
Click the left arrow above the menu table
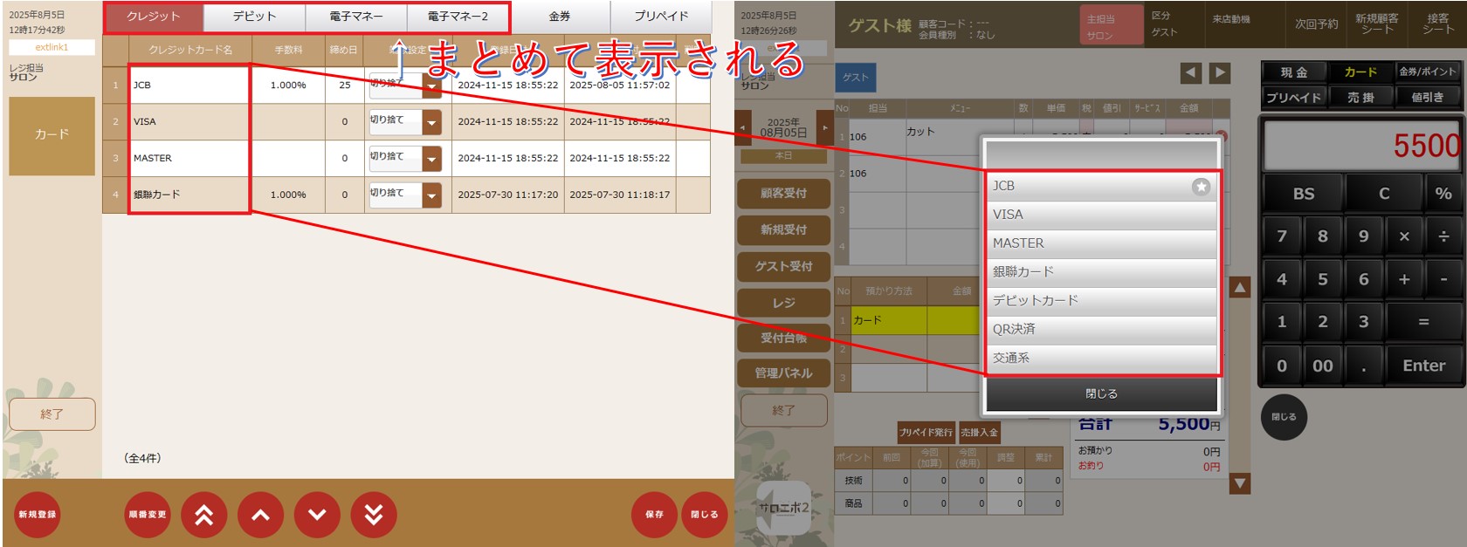click(x=1191, y=73)
